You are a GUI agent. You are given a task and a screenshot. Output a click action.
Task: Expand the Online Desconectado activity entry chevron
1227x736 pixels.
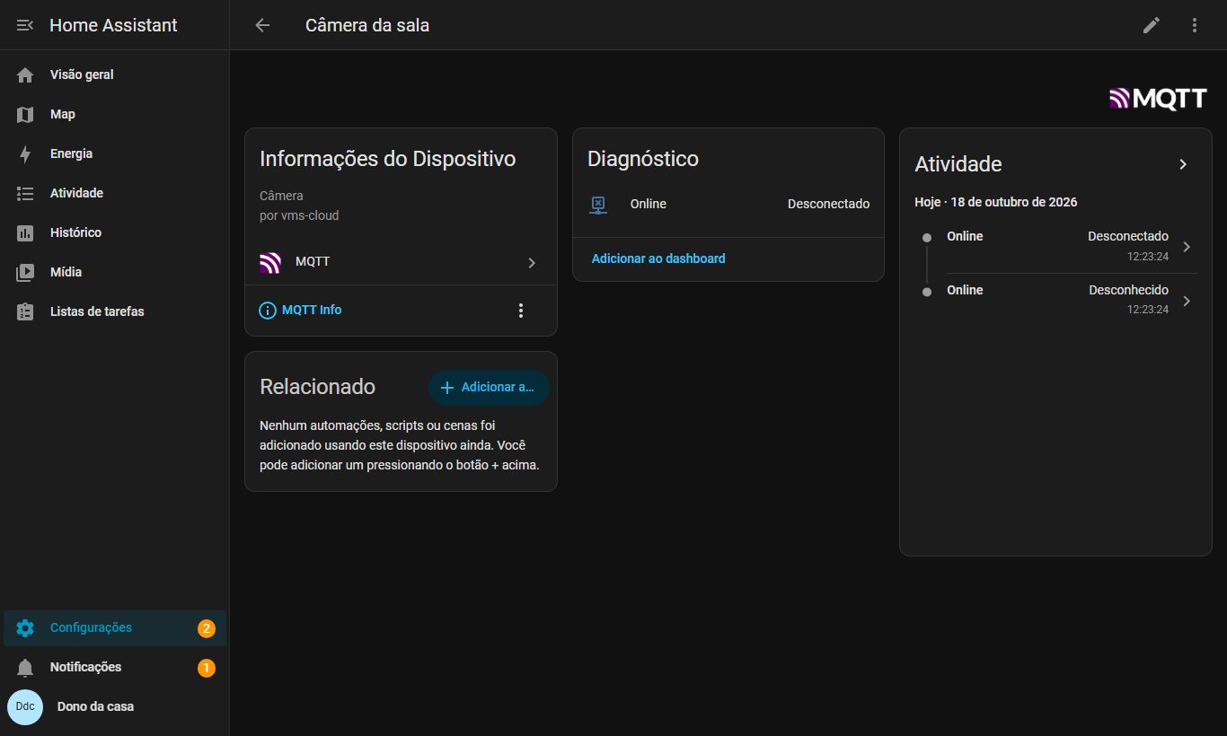click(1187, 247)
